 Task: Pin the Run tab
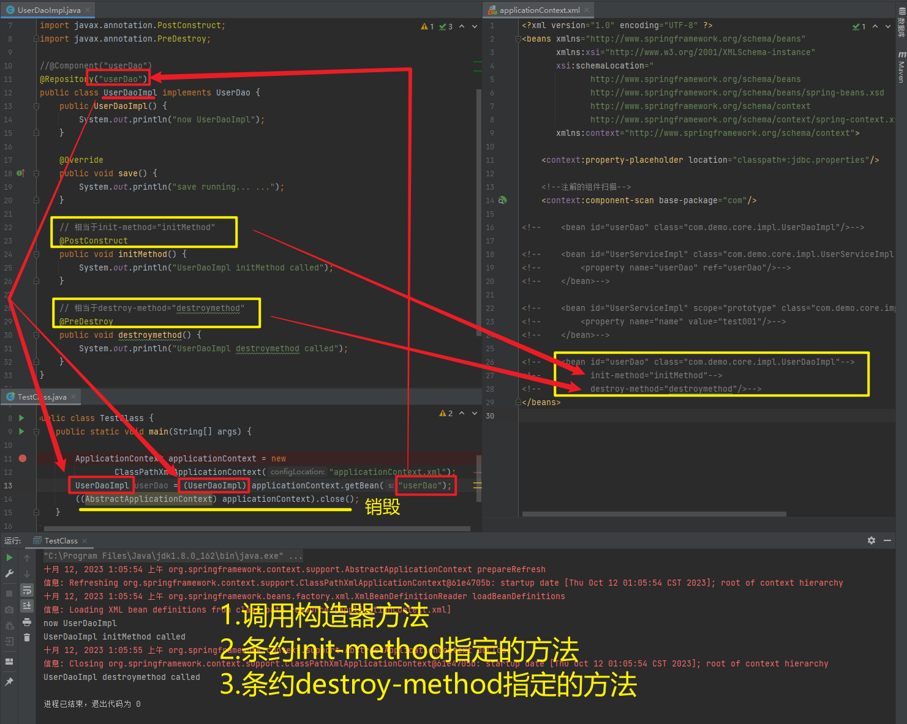(x=9, y=682)
